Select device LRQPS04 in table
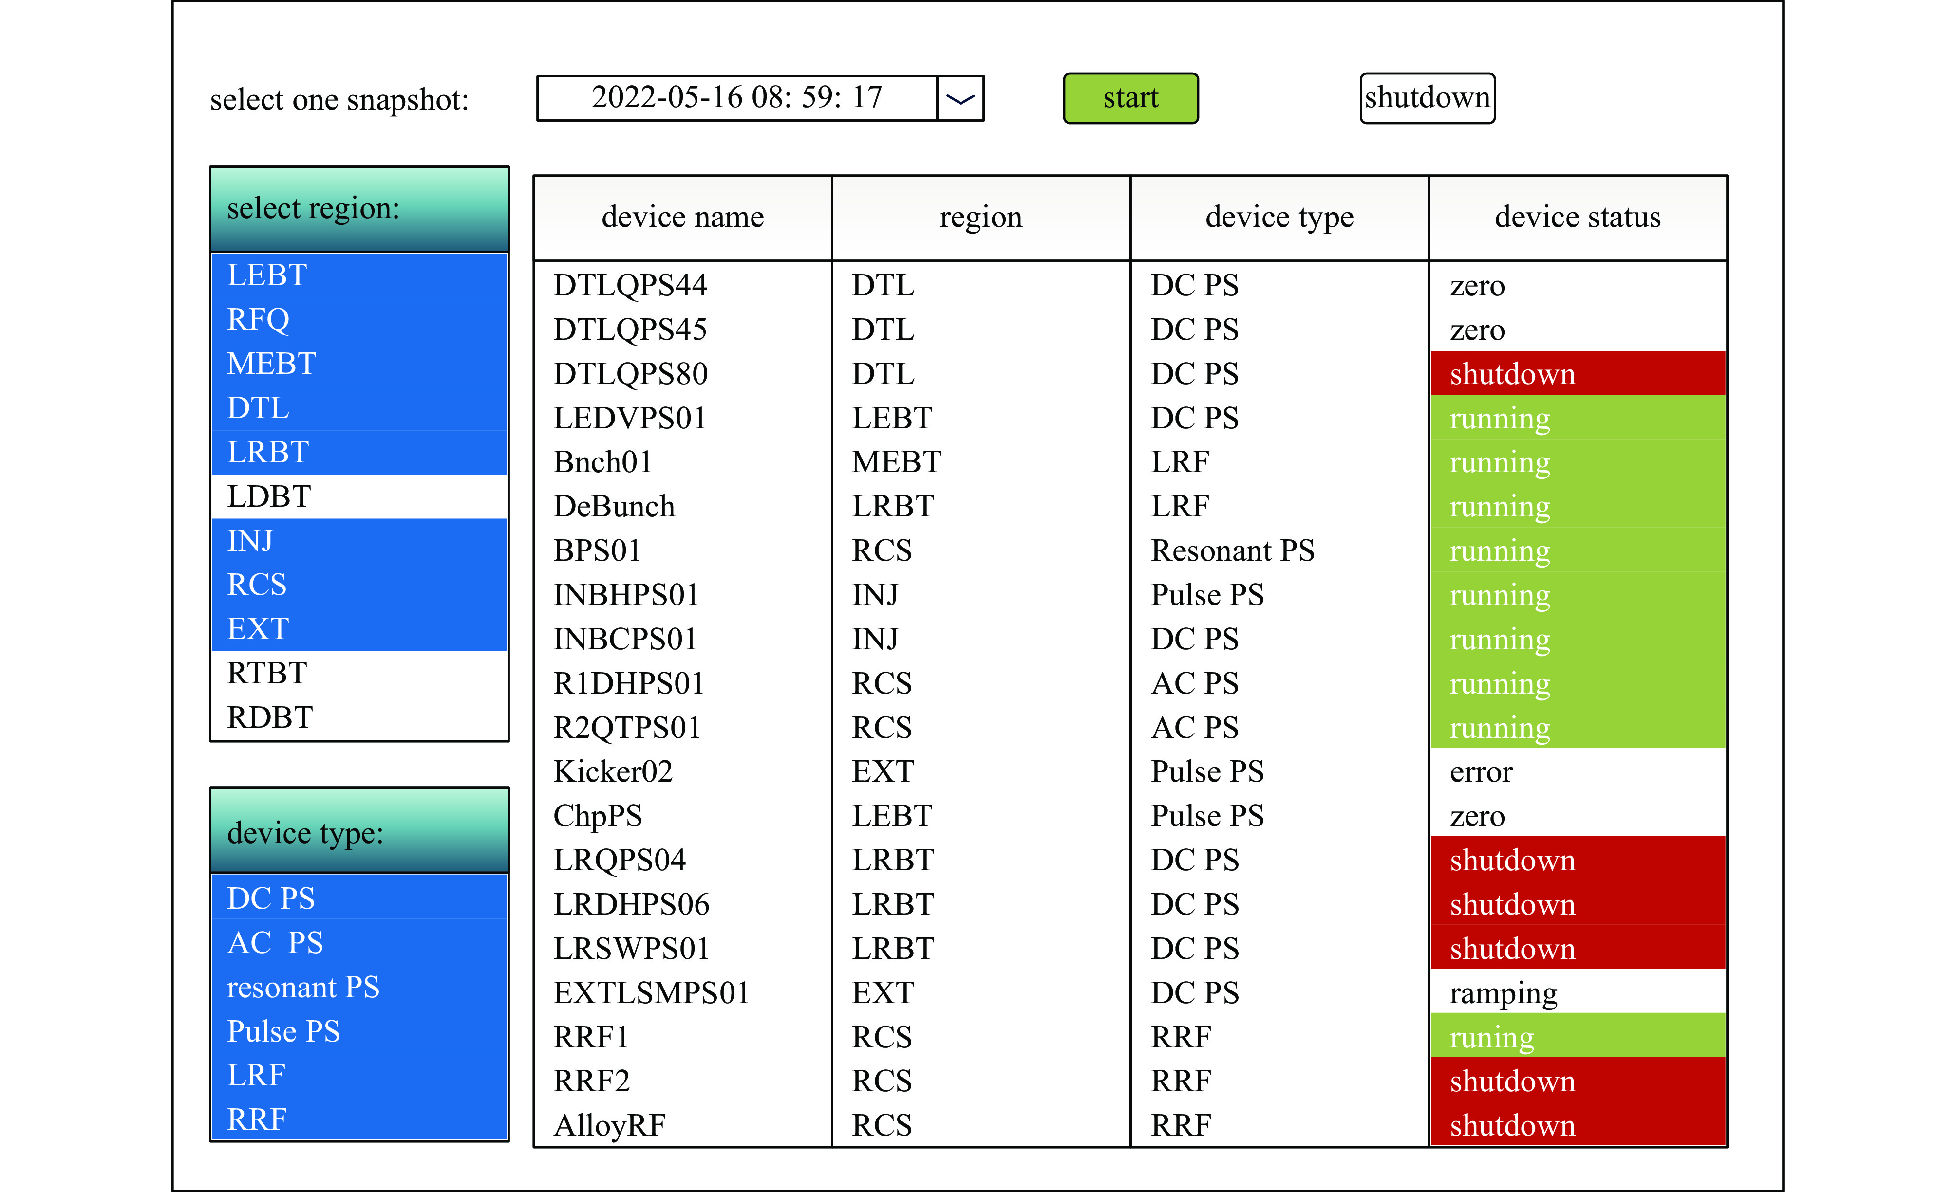This screenshot has width=1956, height=1192. click(x=619, y=861)
